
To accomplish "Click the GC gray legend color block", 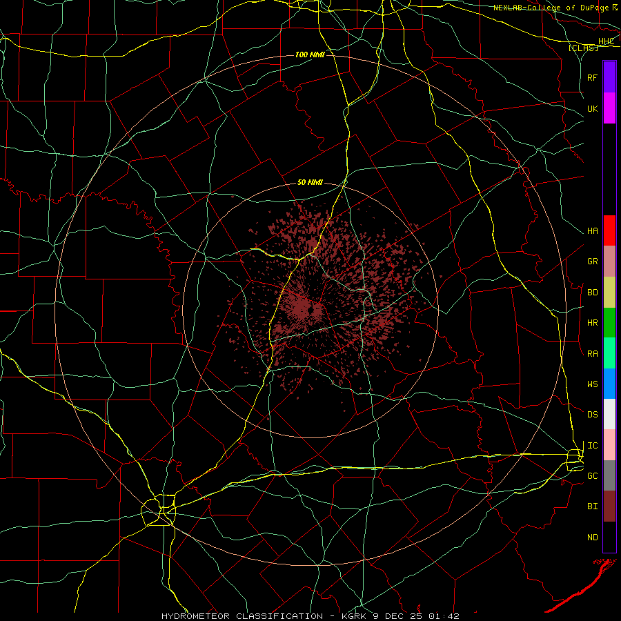I will 609,475.
